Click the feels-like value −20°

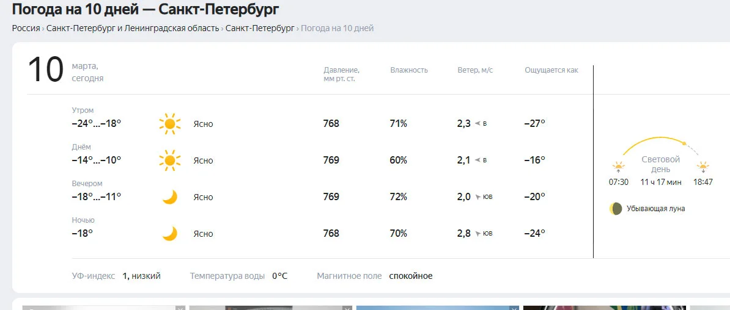coord(534,196)
